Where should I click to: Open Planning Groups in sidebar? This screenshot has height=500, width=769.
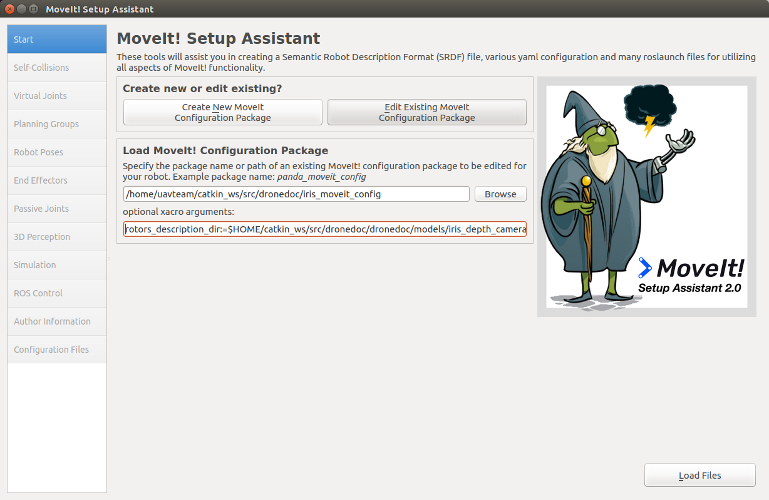(x=57, y=124)
